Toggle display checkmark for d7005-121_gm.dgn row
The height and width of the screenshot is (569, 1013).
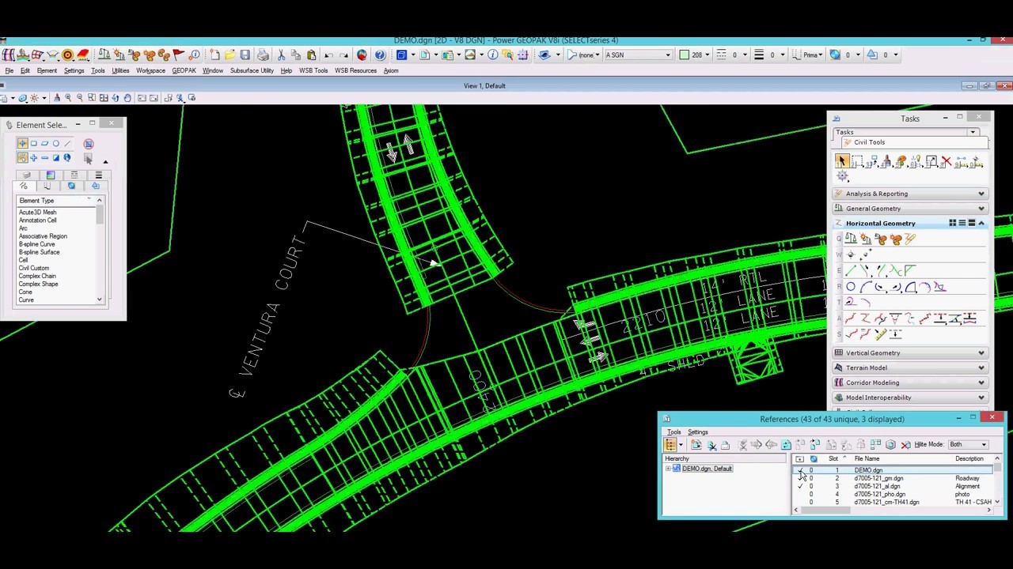(x=799, y=478)
